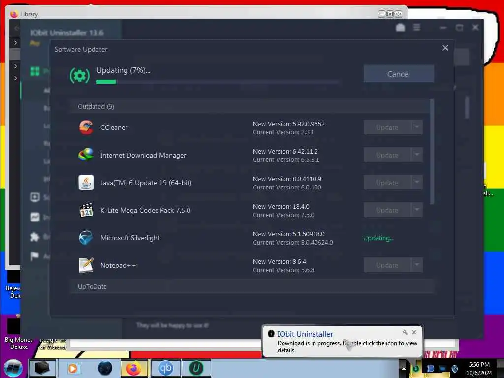The height and width of the screenshot is (378, 504).
Task: Click 'New Version: 5.92.0.9652' text
Action: [x=288, y=124]
